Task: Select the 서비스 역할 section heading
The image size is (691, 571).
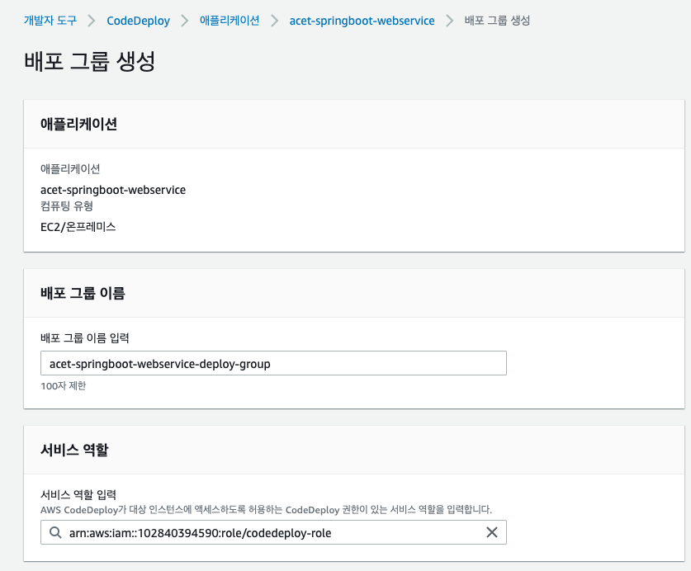Action: (74, 450)
